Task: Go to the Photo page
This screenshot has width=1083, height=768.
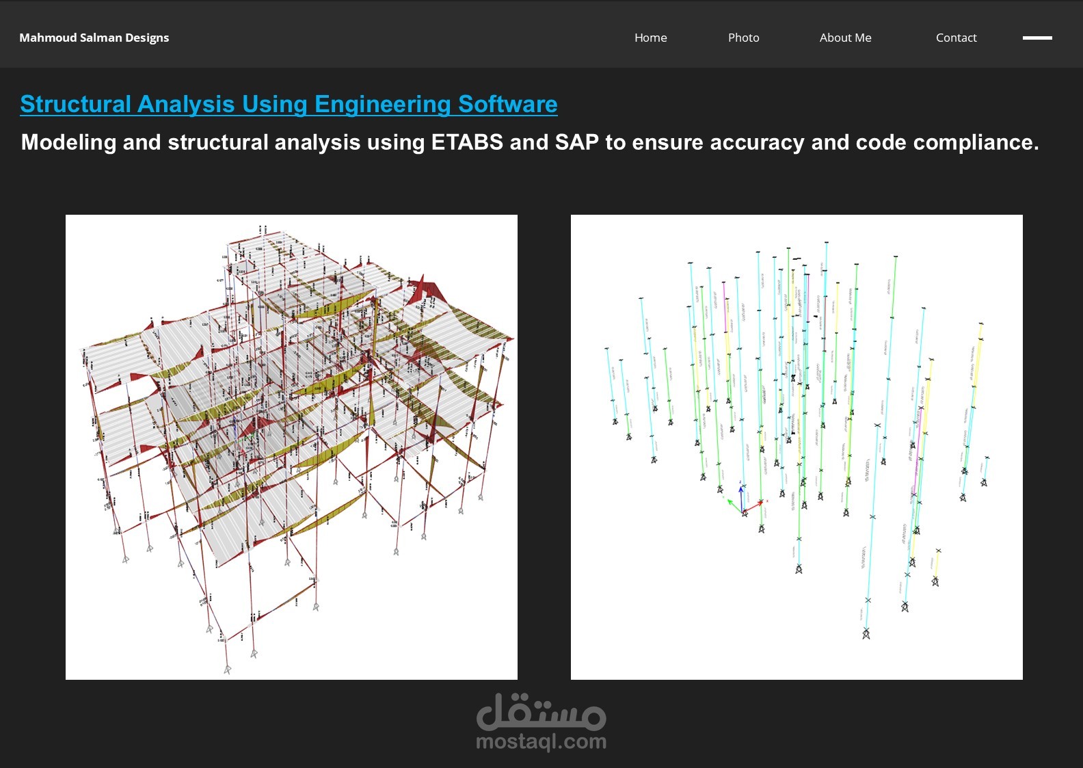Action: tap(743, 38)
